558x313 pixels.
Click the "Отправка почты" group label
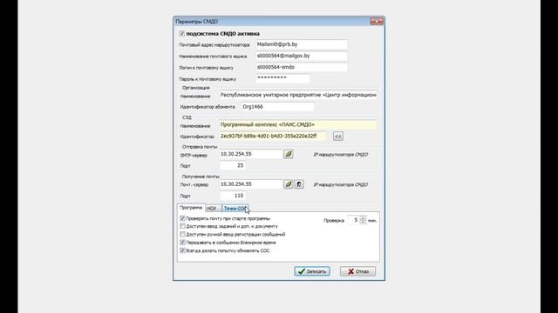(200, 147)
